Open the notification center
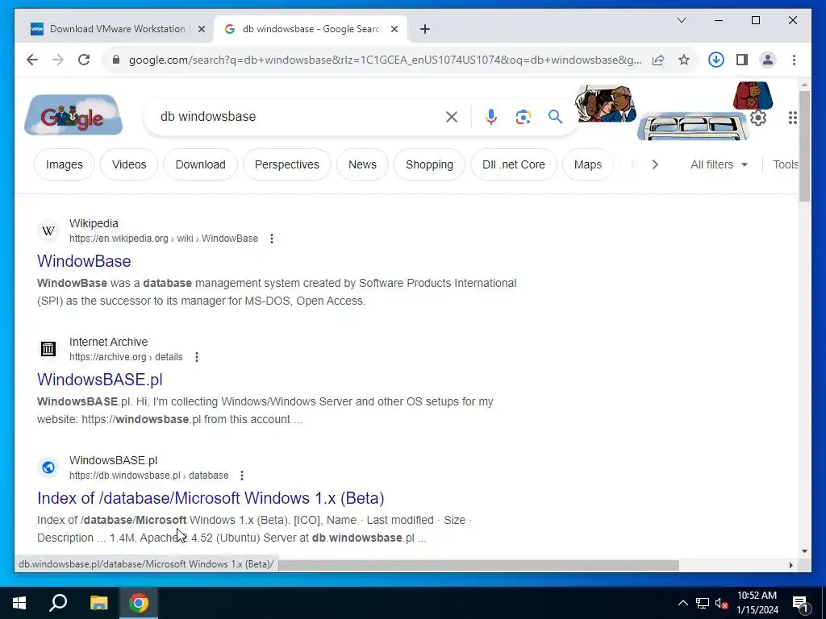Viewport: 826px width, 619px height. (801, 604)
